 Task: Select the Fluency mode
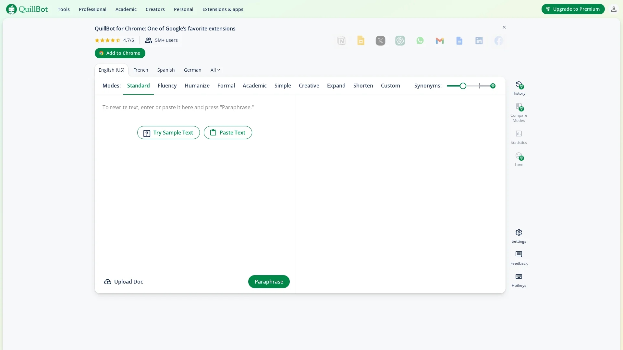click(167, 86)
